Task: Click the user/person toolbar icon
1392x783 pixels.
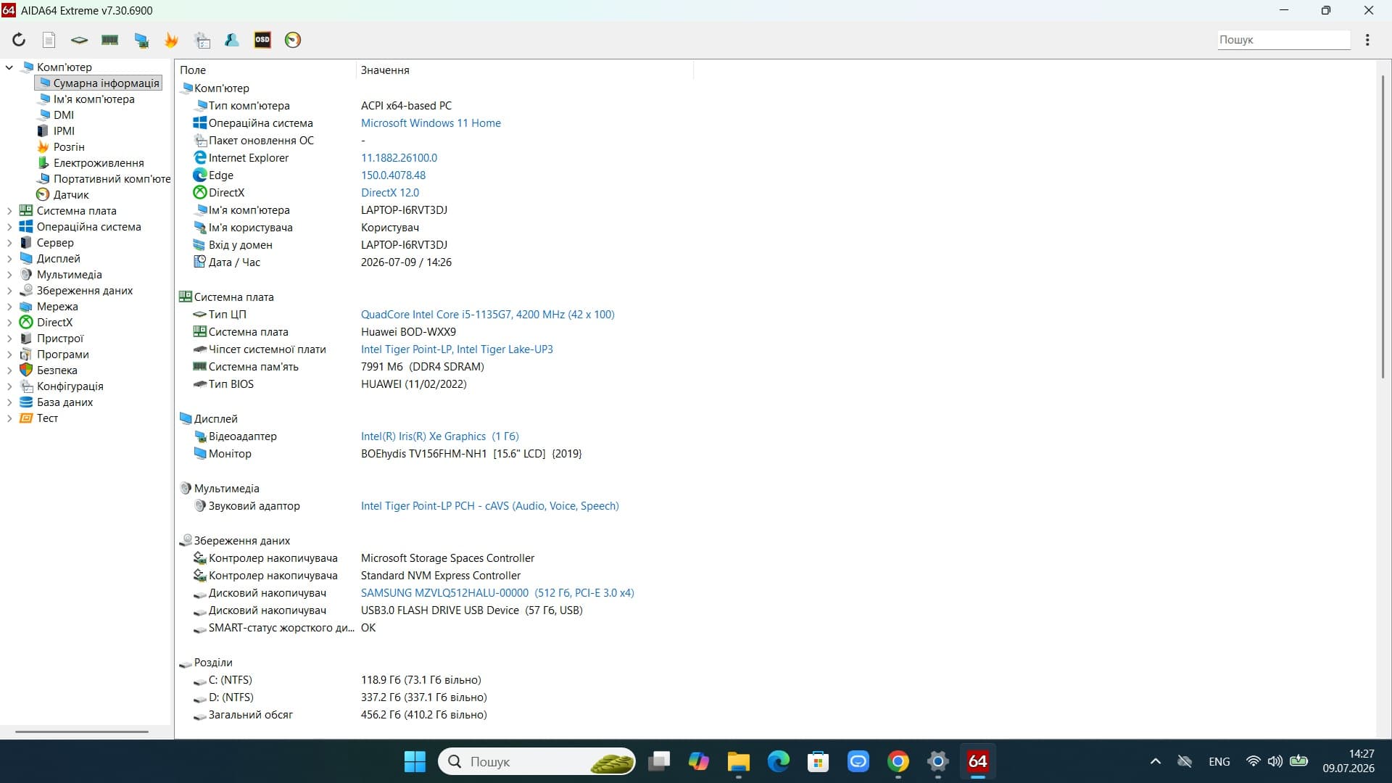Action: 232,40
